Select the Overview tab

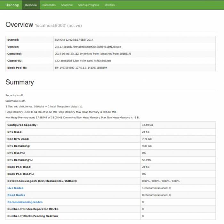coord(31,5)
